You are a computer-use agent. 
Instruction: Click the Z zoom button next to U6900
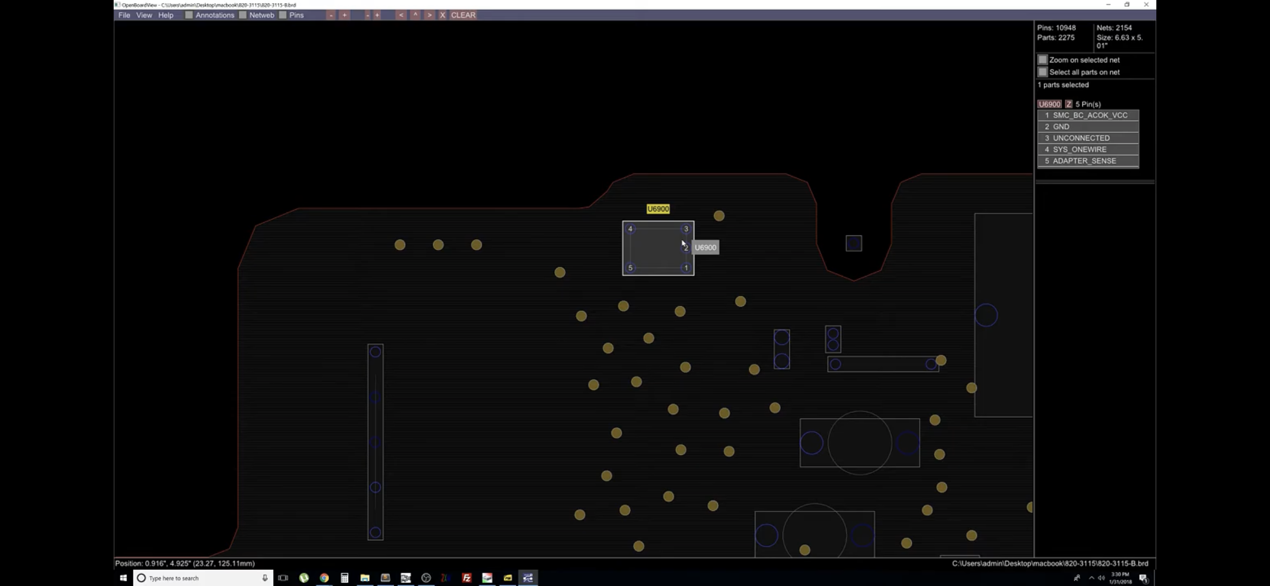coord(1068,104)
